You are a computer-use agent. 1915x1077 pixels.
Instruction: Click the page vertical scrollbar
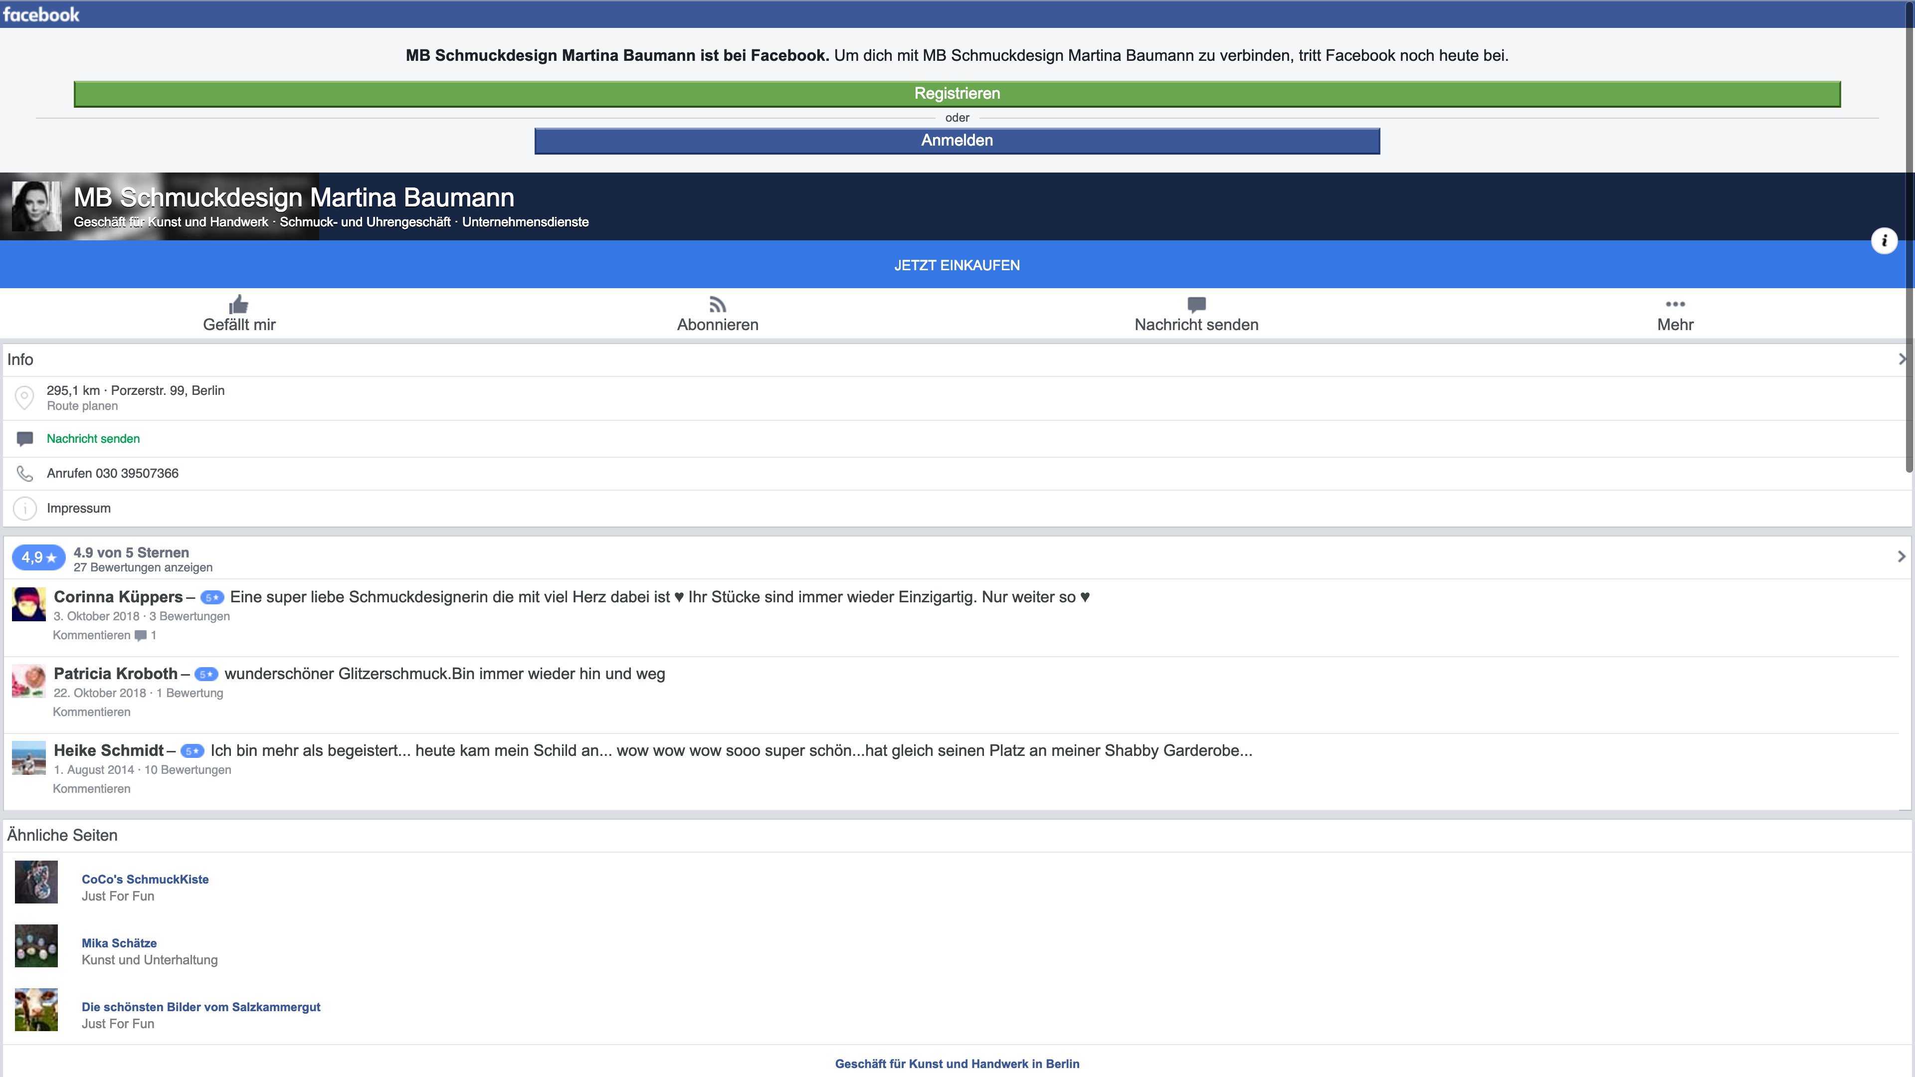tap(1910, 238)
